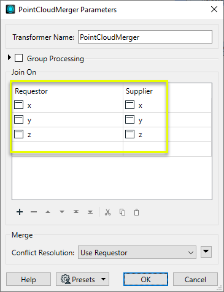This screenshot has height=292, width=224.
Task: Enable the Group Processing checkbox
Action: [x=18, y=58]
